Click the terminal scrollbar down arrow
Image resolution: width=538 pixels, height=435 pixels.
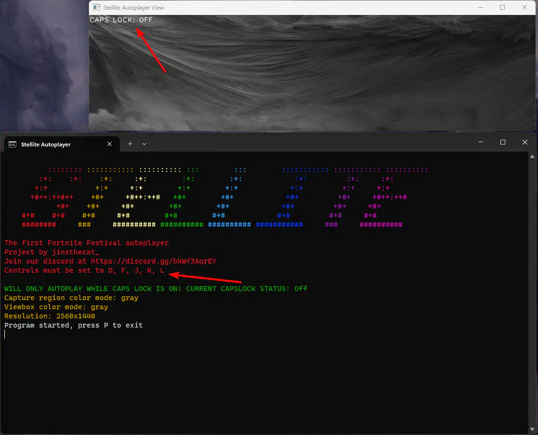(532, 429)
